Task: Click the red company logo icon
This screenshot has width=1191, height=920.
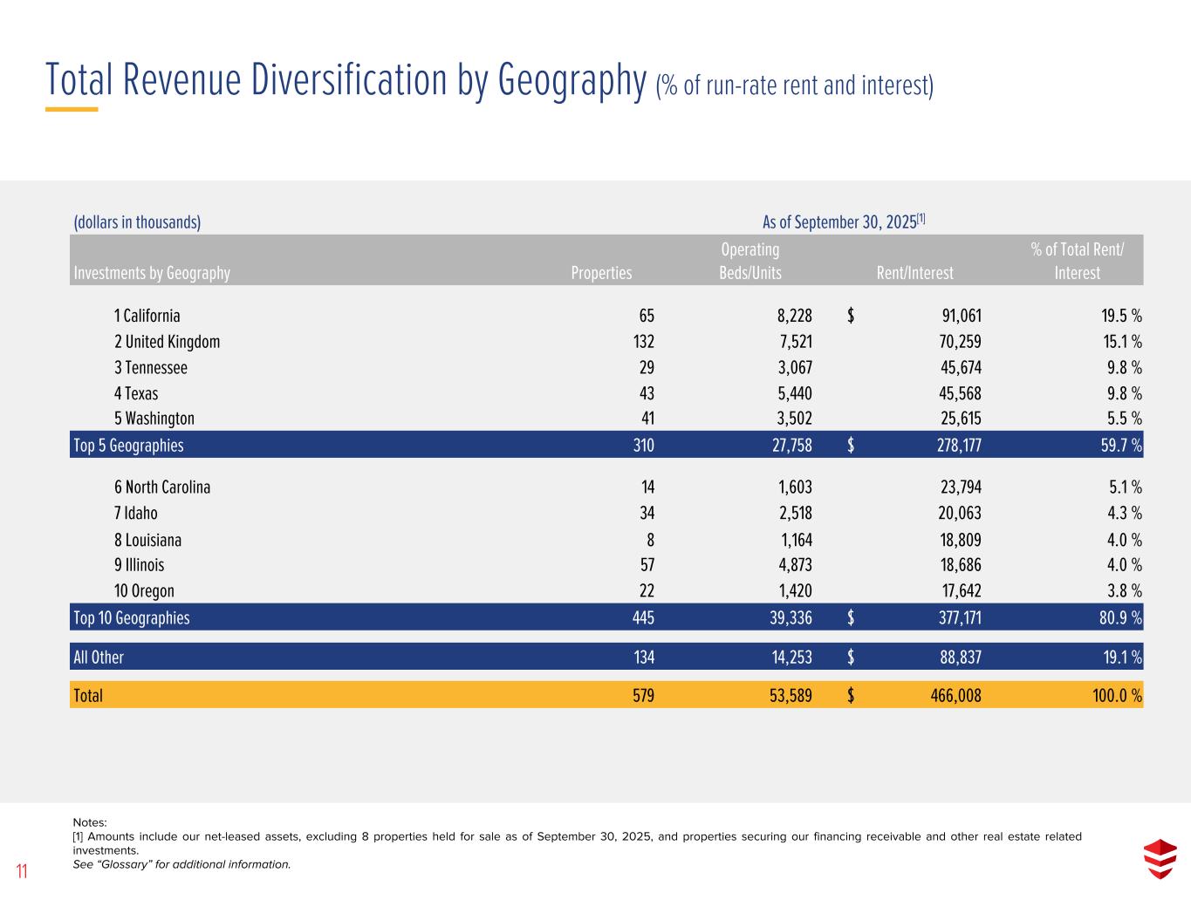Action: tap(1160, 858)
